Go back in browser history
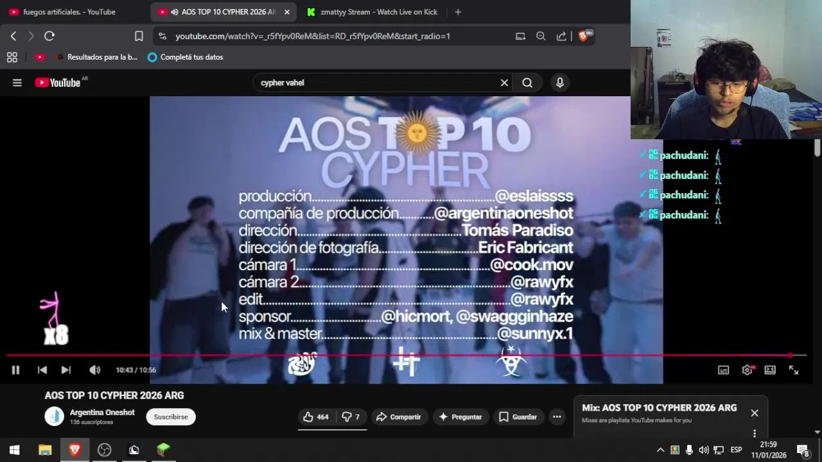 point(13,36)
